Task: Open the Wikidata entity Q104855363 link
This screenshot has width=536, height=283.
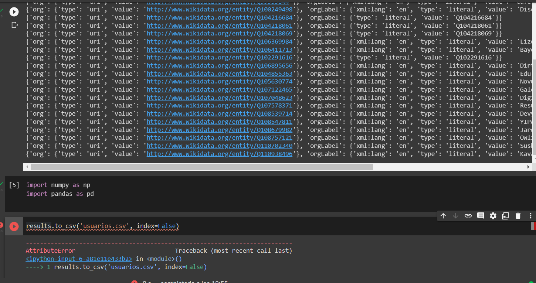Action: 220,74
